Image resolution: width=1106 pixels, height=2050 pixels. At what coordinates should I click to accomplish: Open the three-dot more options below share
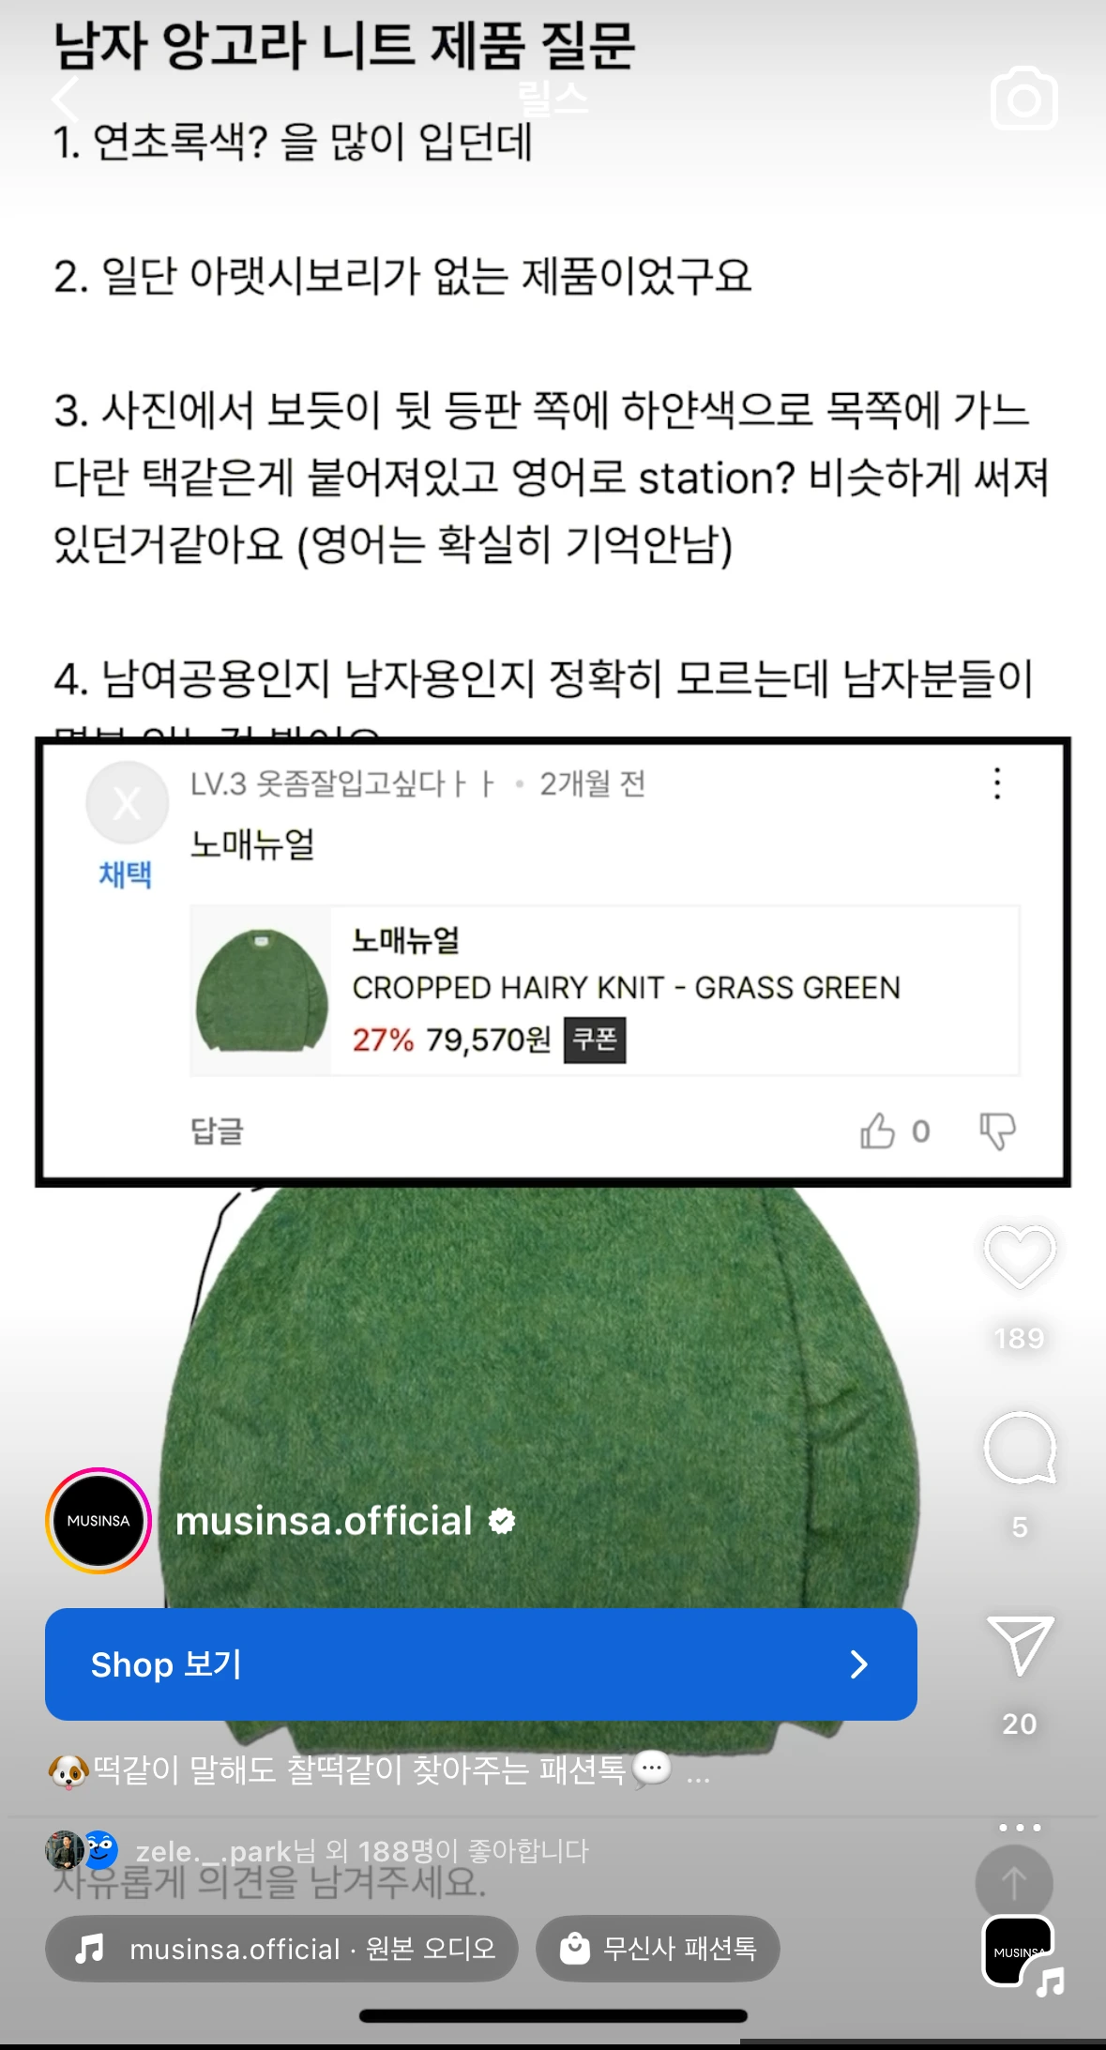click(x=1020, y=1827)
